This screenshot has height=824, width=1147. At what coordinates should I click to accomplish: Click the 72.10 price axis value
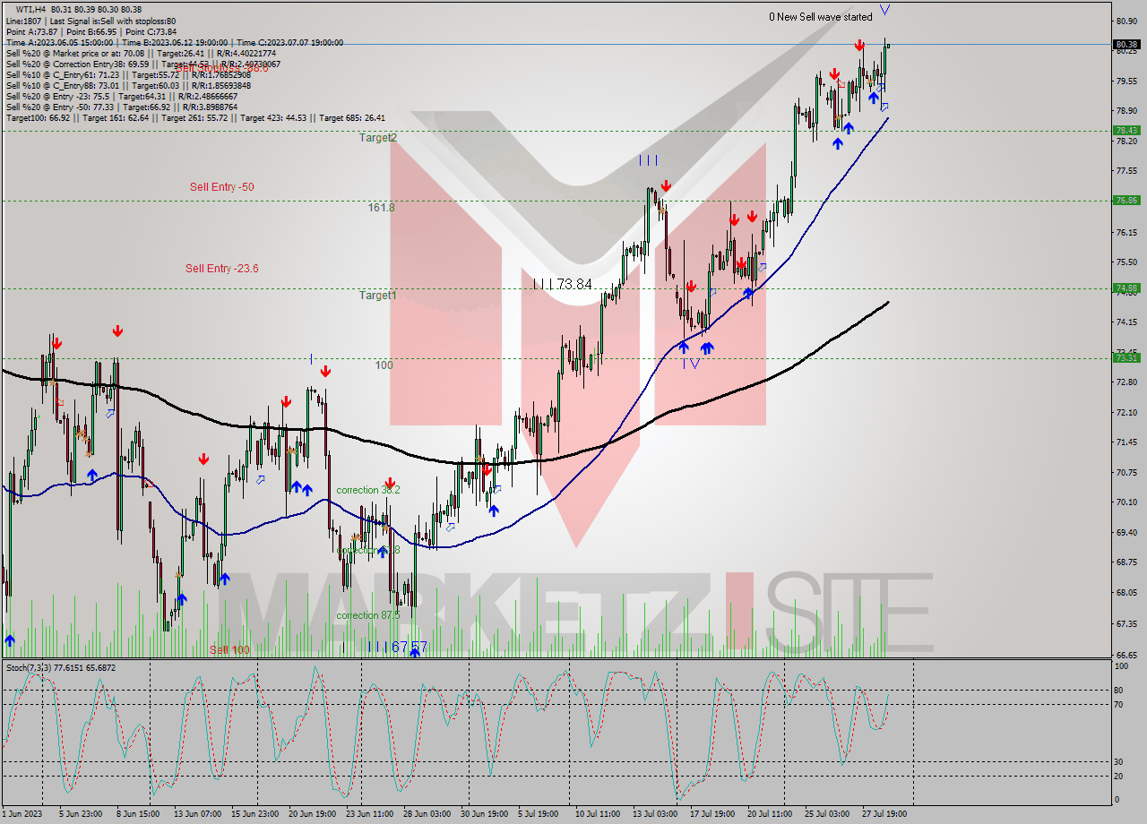(x=1127, y=412)
